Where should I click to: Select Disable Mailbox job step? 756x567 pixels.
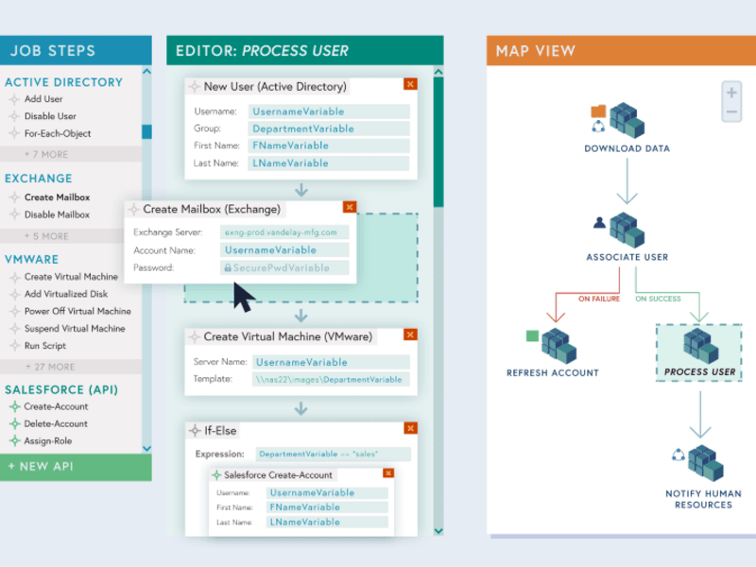tap(57, 215)
